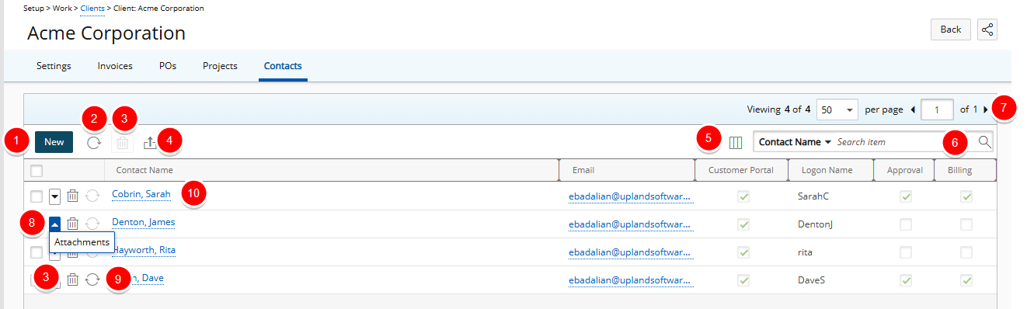1027x309 pixels.
Task: Click the Share icon beside Back
Action: (x=987, y=30)
